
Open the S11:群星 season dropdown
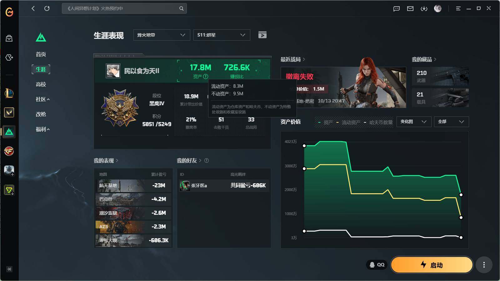coord(222,35)
